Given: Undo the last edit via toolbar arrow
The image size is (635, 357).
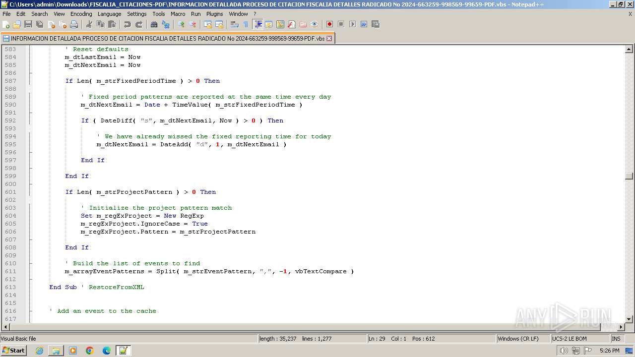Looking at the screenshot, I should click(x=127, y=24).
